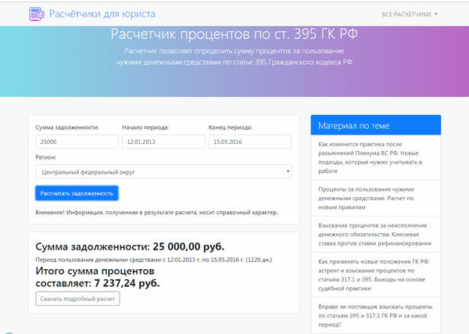Click the 'Внимание!' disclaimer text
Screen dimensions: 469x334
pyautogui.click(x=156, y=212)
